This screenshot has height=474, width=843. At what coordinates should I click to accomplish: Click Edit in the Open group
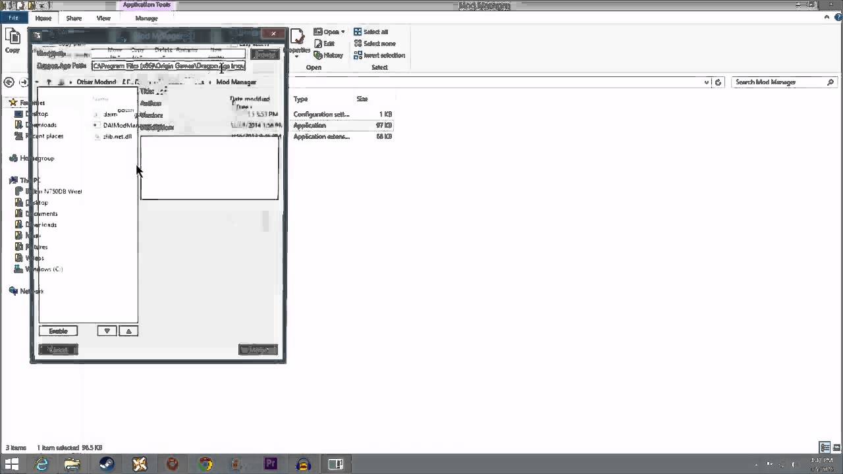[324, 43]
